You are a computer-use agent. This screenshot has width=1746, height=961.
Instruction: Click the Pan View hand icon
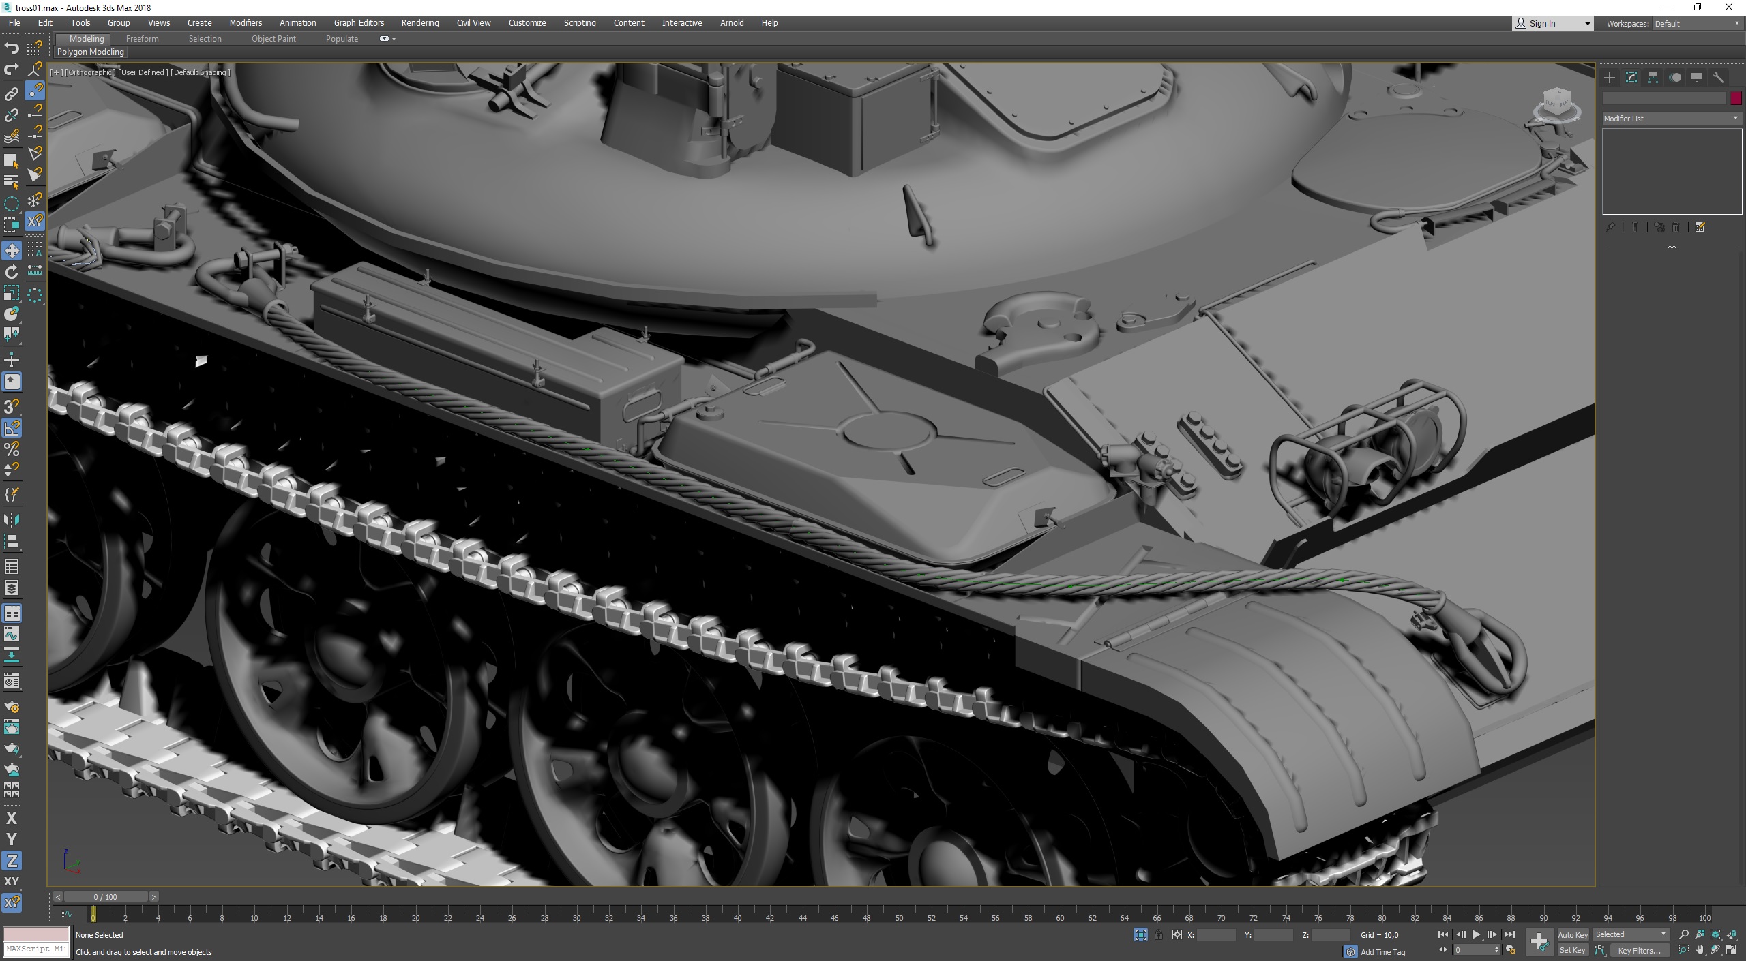coord(1700,950)
